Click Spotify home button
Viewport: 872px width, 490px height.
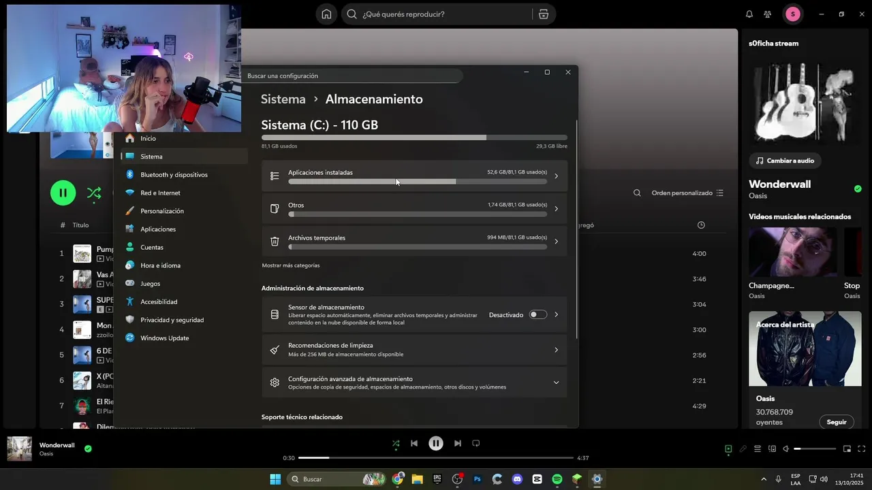tap(326, 14)
